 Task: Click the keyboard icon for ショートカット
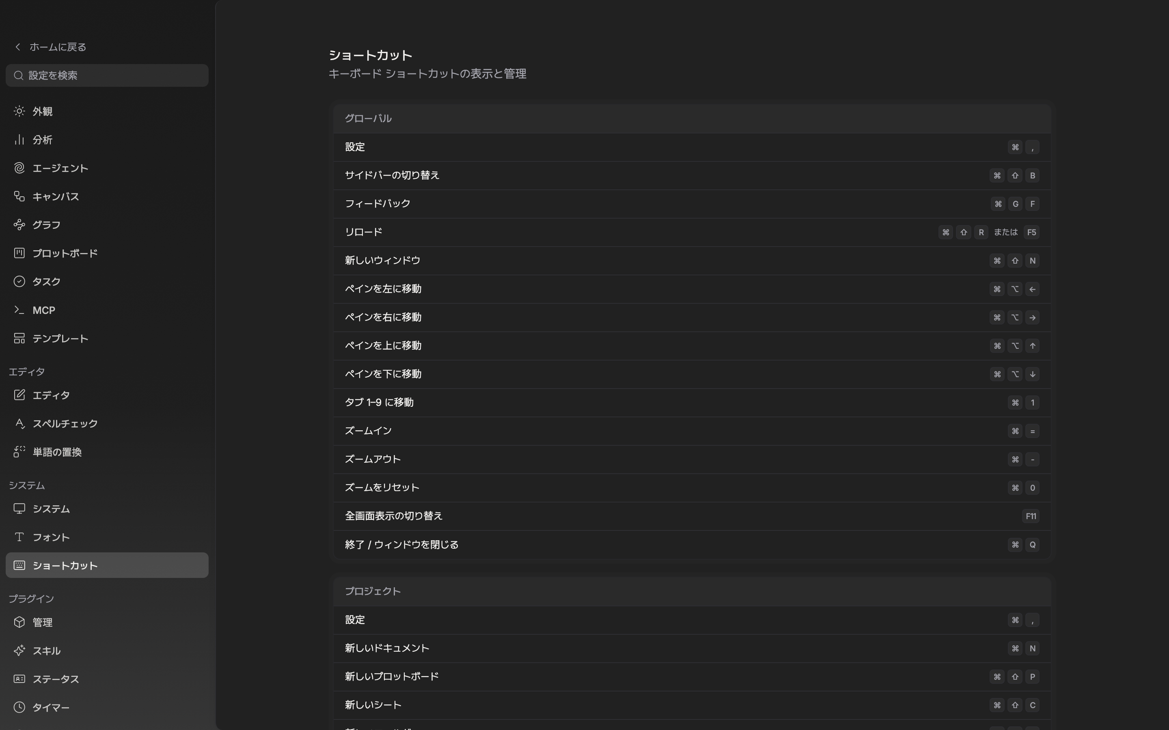[x=19, y=565]
